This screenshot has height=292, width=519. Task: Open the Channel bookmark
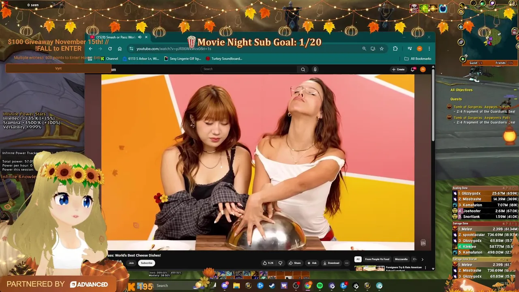[109, 58]
